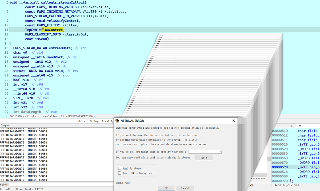Open the Output, Strings, Local Types tab

96,121
